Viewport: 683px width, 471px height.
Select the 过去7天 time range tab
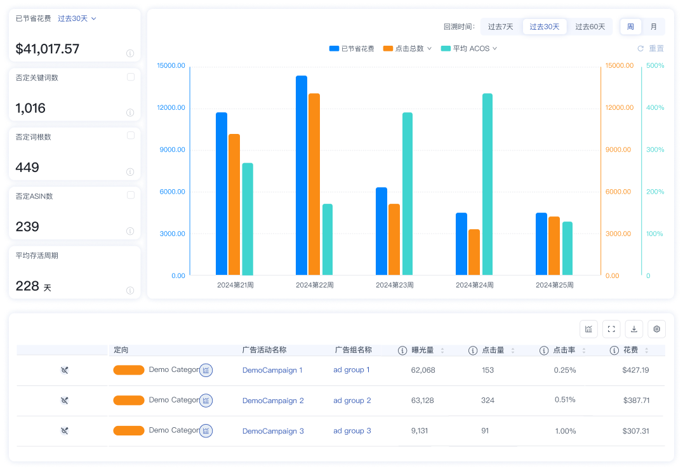500,27
